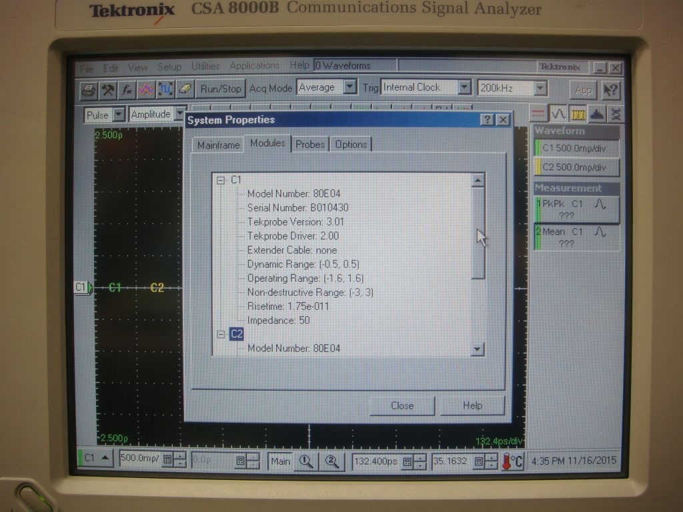Open the Amplitude measurement category dropdown
This screenshot has width=683, height=512.
pos(179,114)
